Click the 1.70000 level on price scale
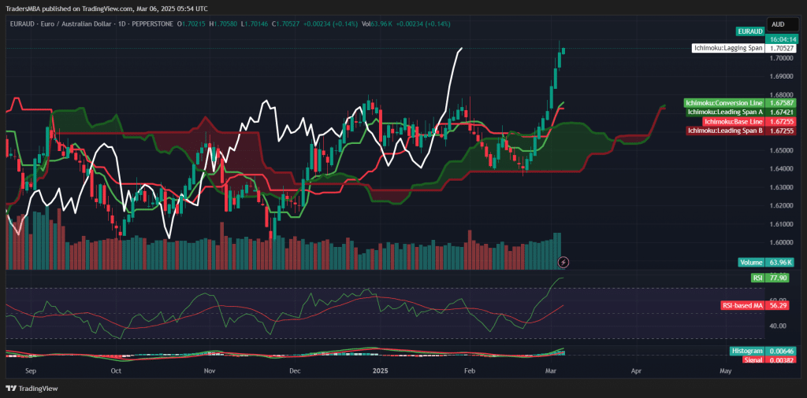807x398 pixels. pos(781,58)
